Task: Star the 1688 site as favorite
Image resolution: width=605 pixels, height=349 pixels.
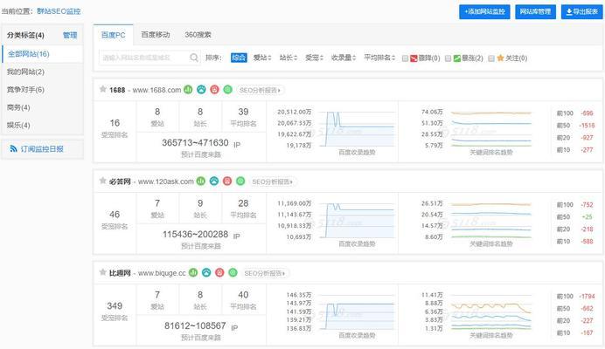Action: pyautogui.click(x=102, y=89)
